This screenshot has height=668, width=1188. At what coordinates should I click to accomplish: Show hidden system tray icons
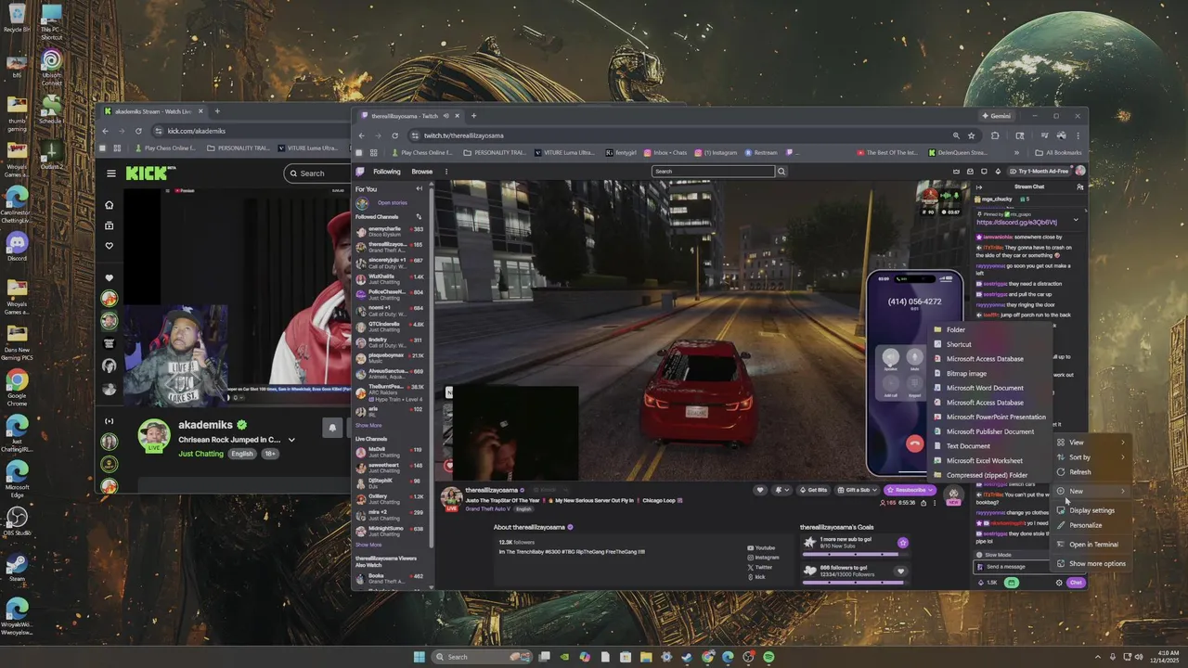pos(1098,657)
